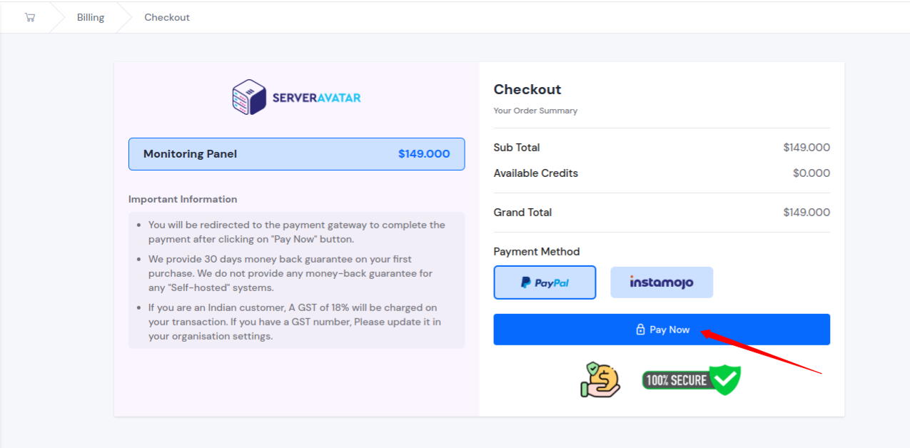This screenshot has height=448, width=910.
Task: Click the $149.000 Monitoring Panel price
Action: coord(424,154)
